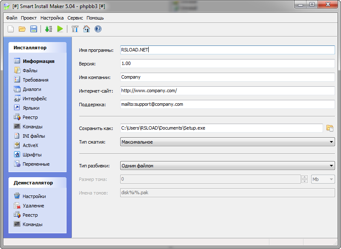Expand the Тип разбивки dropdown

click(x=331, y=166)
